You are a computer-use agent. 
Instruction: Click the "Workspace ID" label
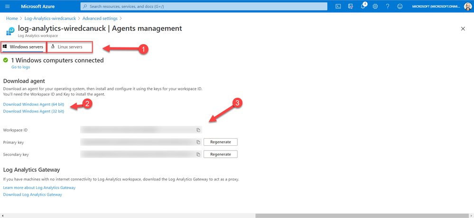click(x=15, y=130)
